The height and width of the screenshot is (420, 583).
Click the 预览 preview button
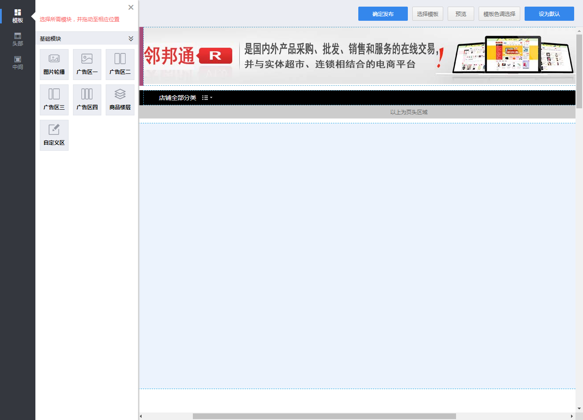click(x=460, y=14)
